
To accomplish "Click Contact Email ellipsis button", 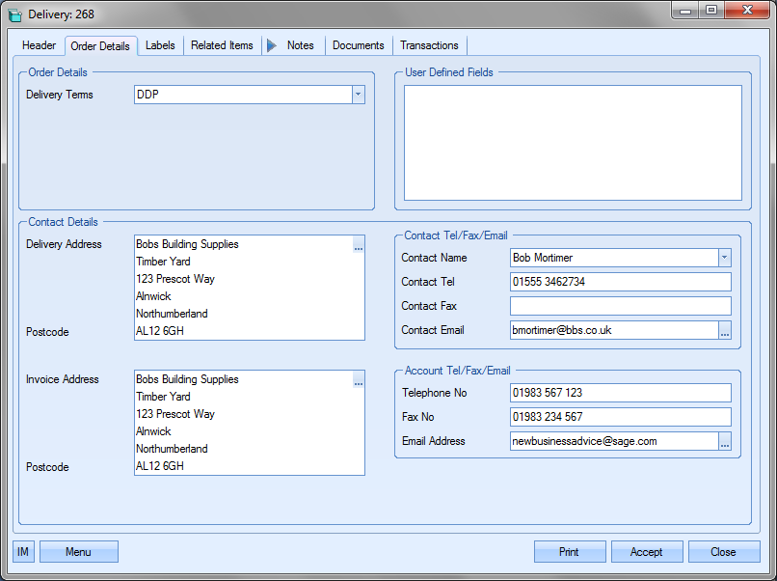I will [x=725, y=330].
